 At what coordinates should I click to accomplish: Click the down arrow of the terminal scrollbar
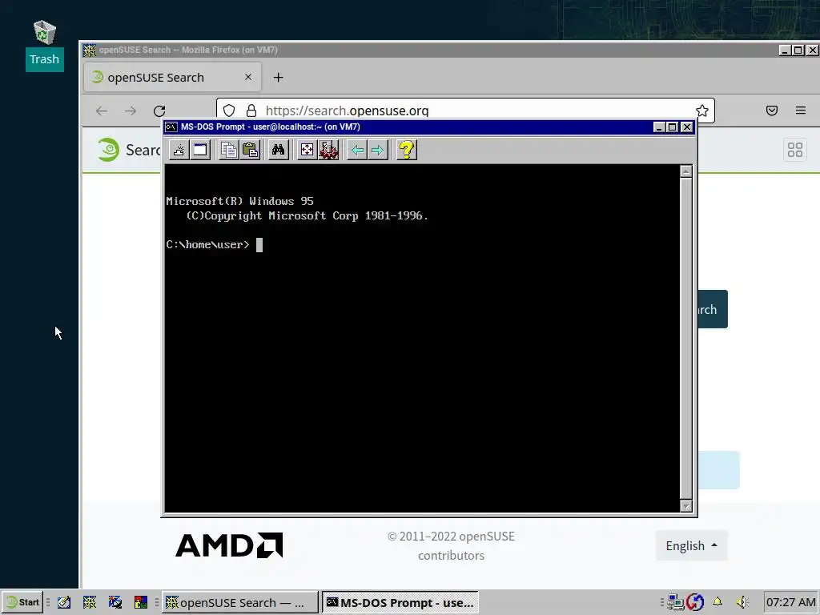click(686, 506)
